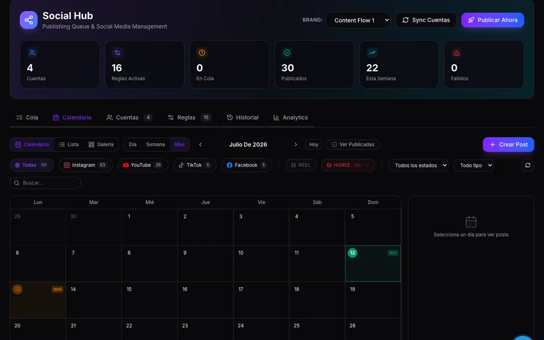Click the Social Hub share logo icon
The height and width of the screenshot is (340, 544).
point(29,20)
